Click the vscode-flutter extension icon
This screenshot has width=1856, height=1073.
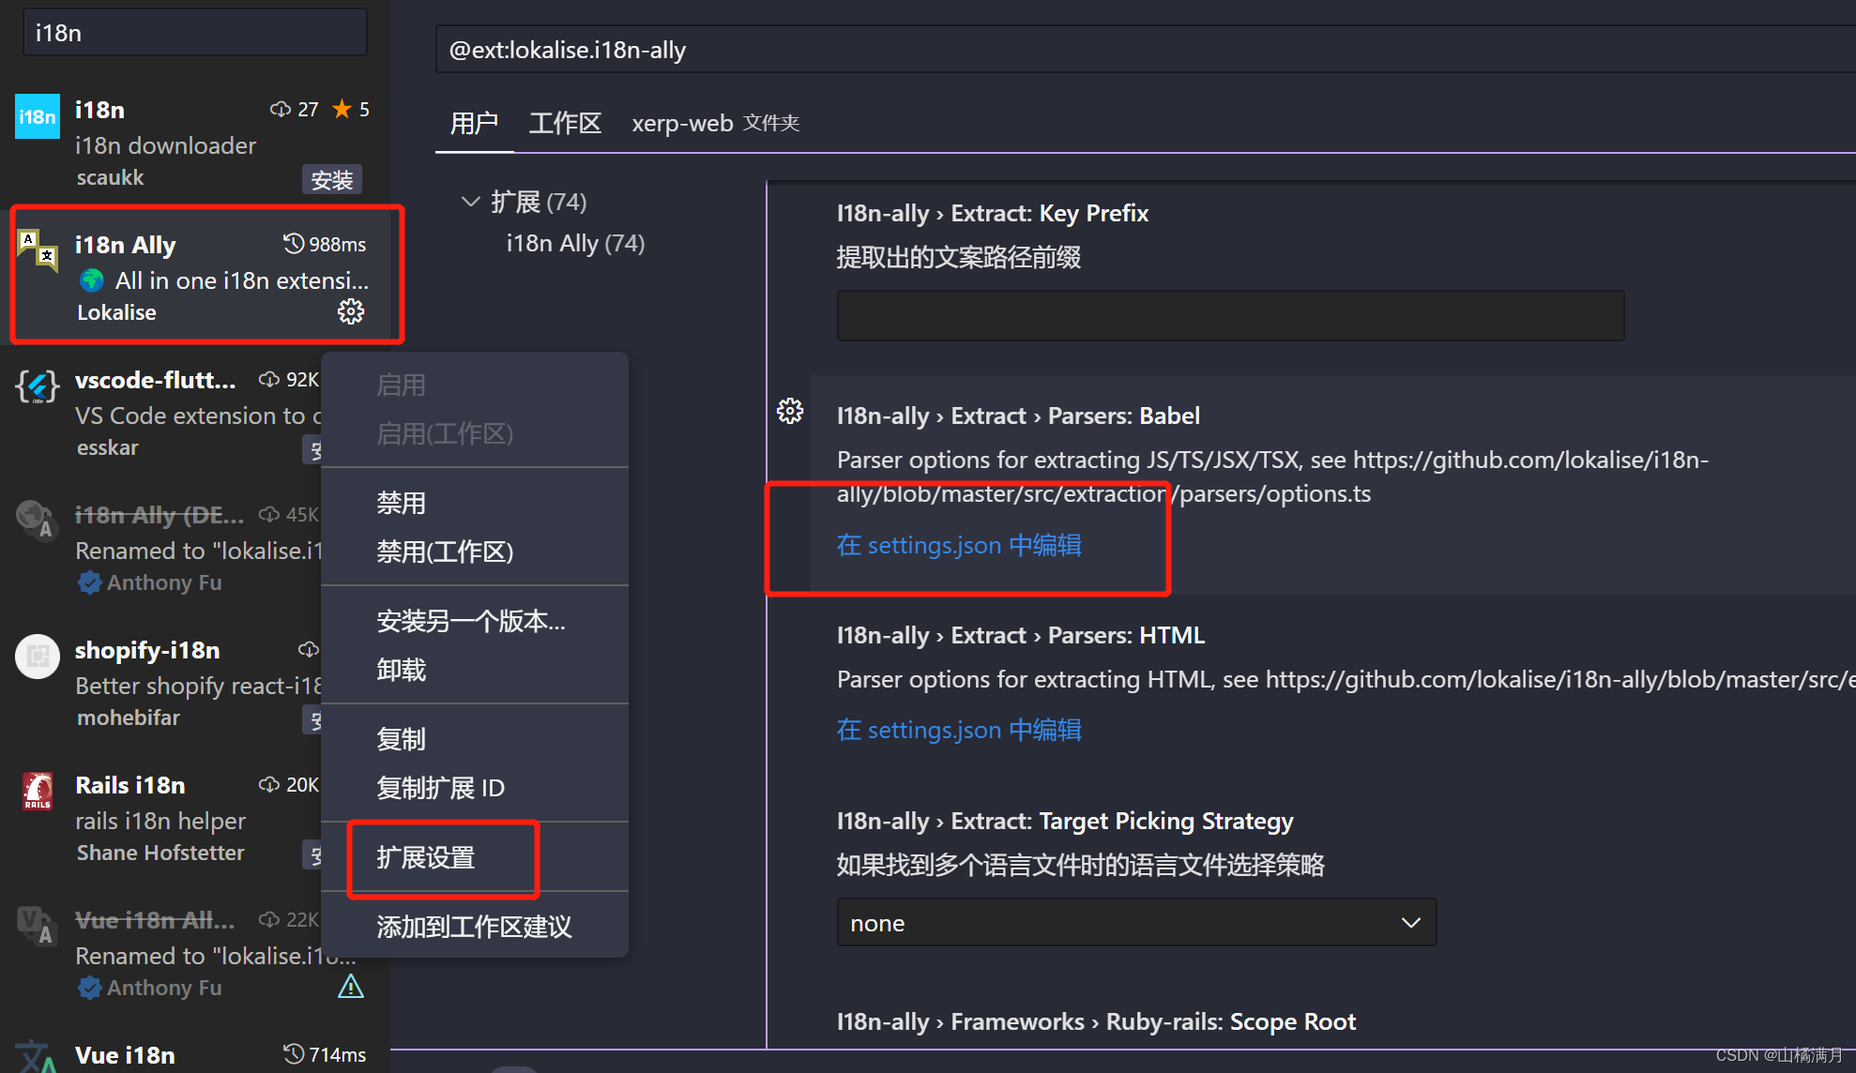[38, 386]
